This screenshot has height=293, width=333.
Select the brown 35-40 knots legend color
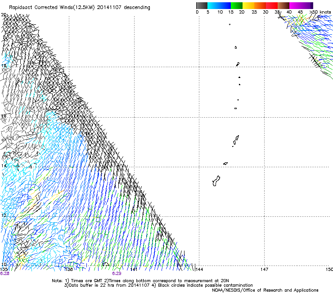(x=283, y=5)
